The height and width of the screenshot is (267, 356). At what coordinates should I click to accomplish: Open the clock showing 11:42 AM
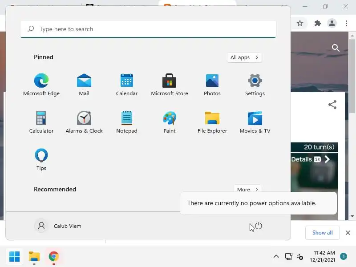(x=322, y=256)
